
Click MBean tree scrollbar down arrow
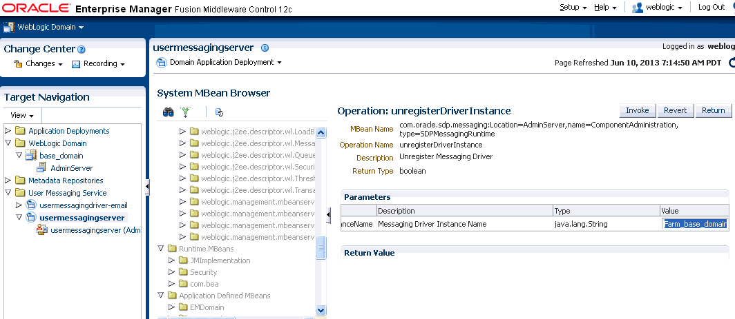point(321,309)
